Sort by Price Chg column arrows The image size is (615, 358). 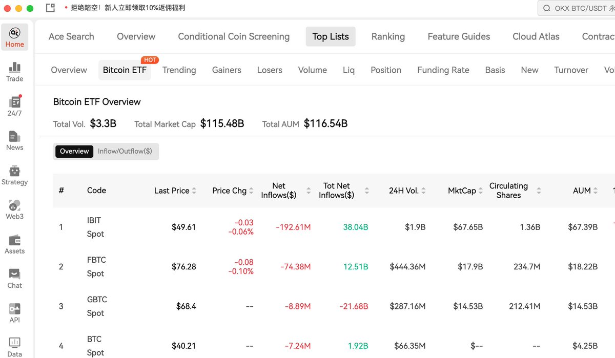[x=251, y=191]
